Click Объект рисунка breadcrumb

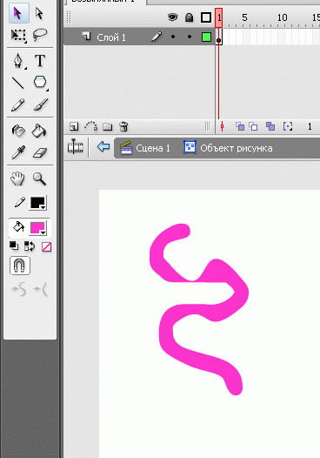tap(229, 148)
